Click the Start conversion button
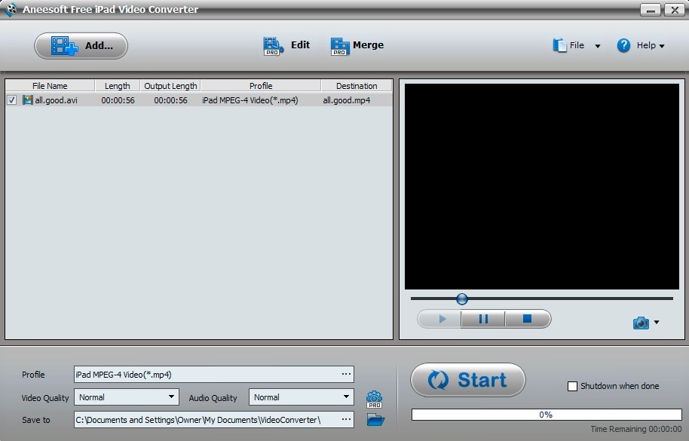This screenshot has height=441, width=689. pyautogui.click(x=467, y=381)
